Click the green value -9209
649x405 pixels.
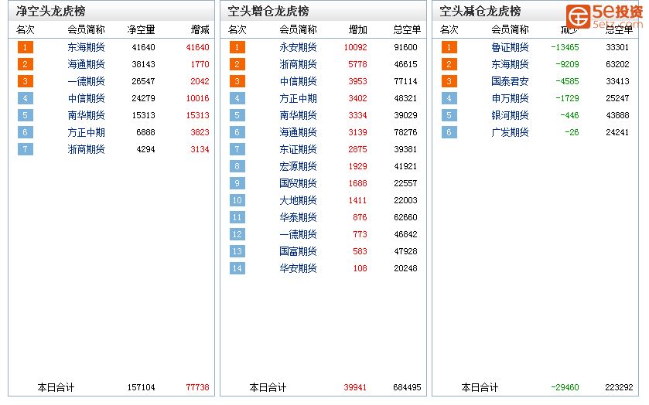[x=567, y=64]
